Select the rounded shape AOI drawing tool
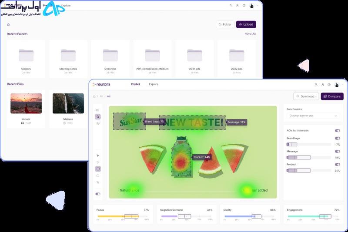 coord(98,176)
